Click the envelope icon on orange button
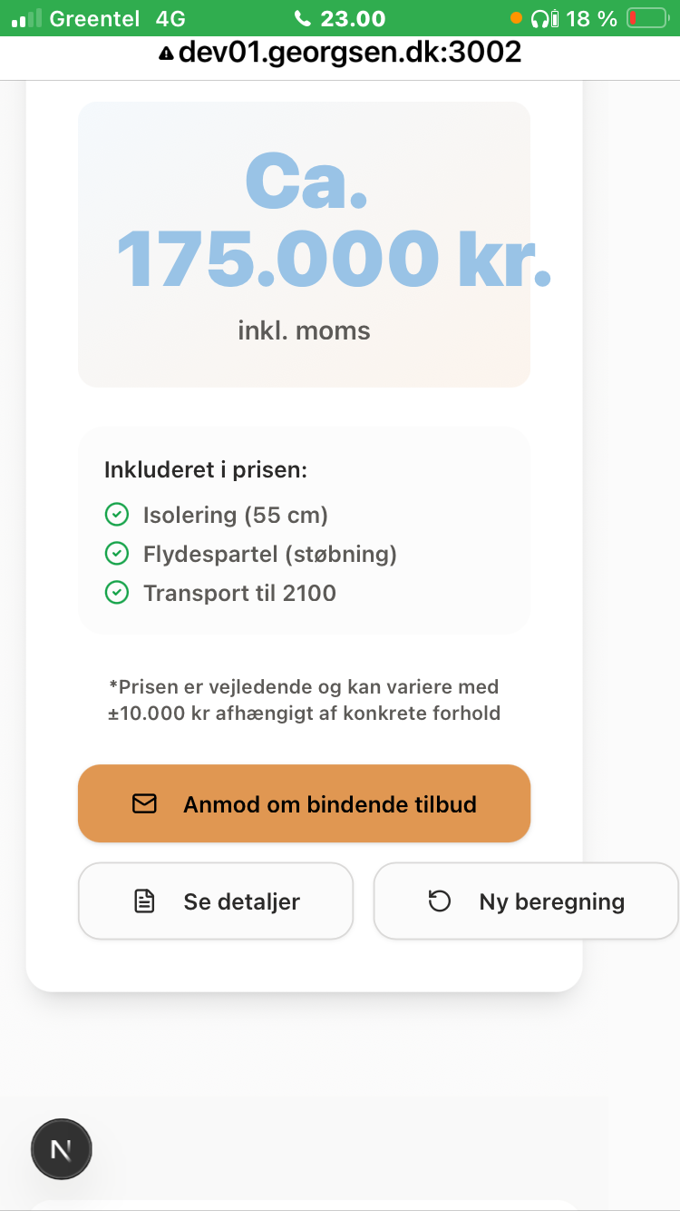The image size is (680, 1211). click(x=144, y=803)
